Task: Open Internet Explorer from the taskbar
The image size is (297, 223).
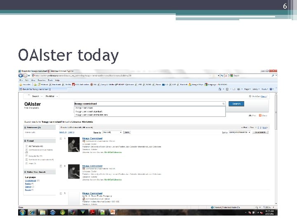Action: click(32, 212)
